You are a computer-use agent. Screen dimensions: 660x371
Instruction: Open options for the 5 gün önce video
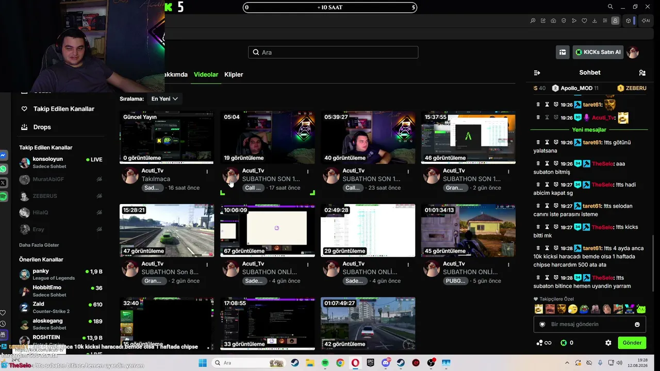pyautogui.click(x=508, y=264)
